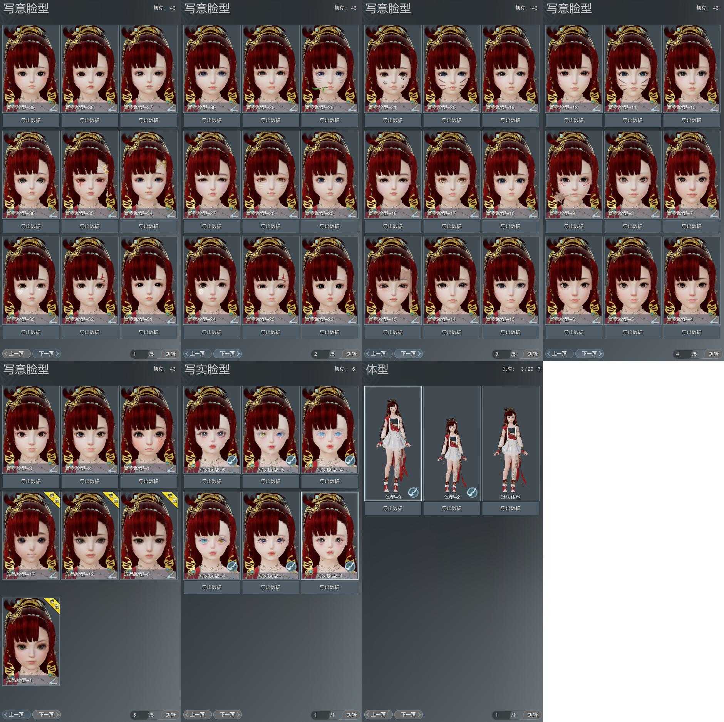Click the pencil edit icon on 写意脸型-10
This screenshot has width=724, height=722.
pyautogui.click(x=714, y=107)
